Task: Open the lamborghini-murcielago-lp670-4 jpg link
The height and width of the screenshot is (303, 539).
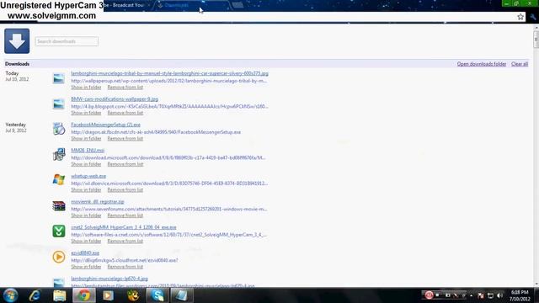Action: point(109,279)
